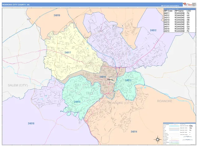This screenshot has width=198, height=148.
Task: Click the 24014 label on the map
Action: 134,132
